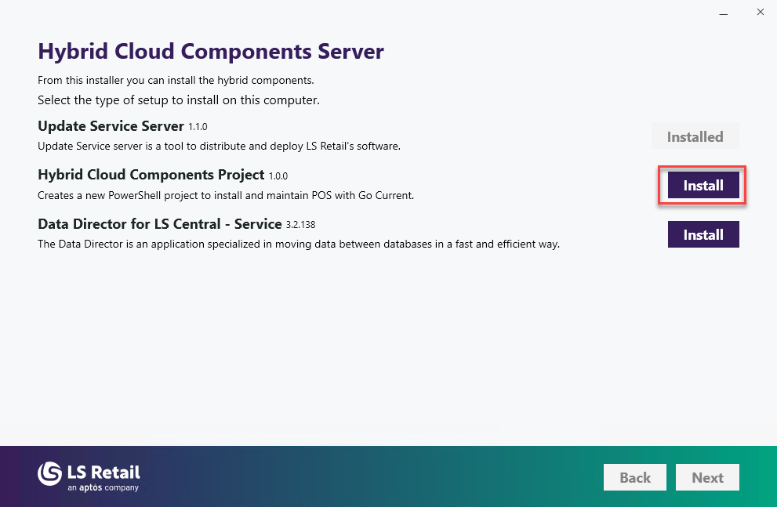Click the LS Retail swirl logo icon
Screen dimensions: 777x507
click(50, 473)
